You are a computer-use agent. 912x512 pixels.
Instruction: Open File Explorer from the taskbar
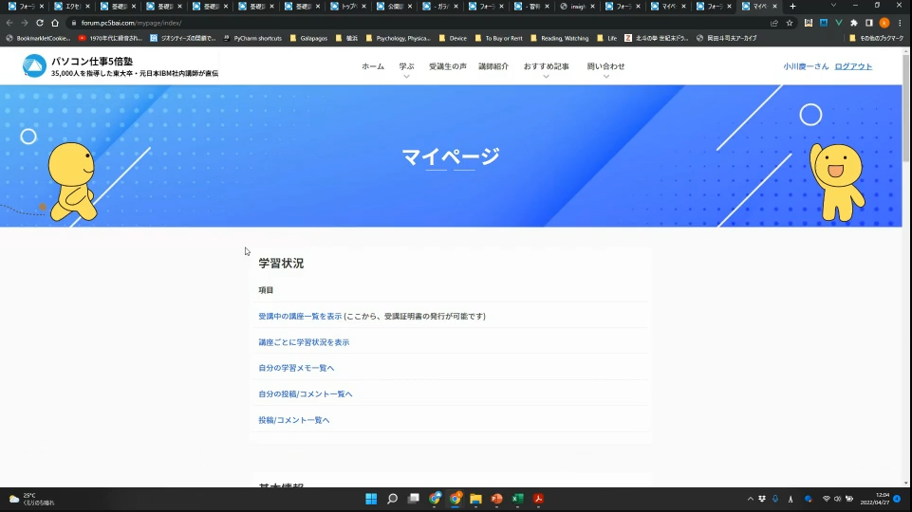click(475, 499)
